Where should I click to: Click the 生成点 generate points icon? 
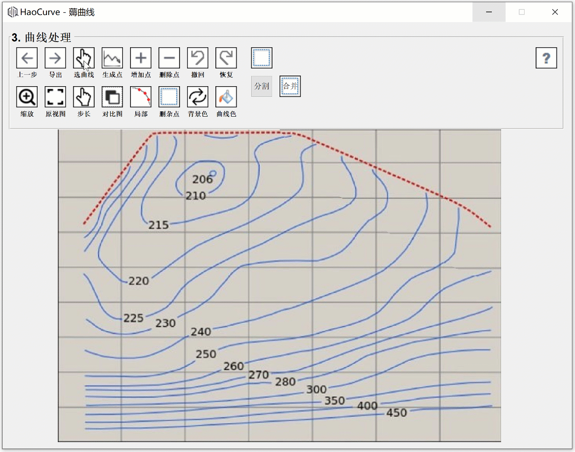[x=112, y=58]
